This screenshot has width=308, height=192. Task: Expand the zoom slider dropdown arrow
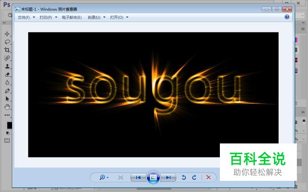pos(107,178)
